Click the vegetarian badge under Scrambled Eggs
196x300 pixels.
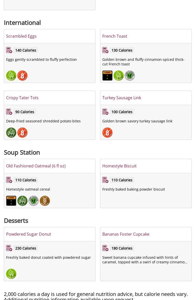[x=11, y=76]
